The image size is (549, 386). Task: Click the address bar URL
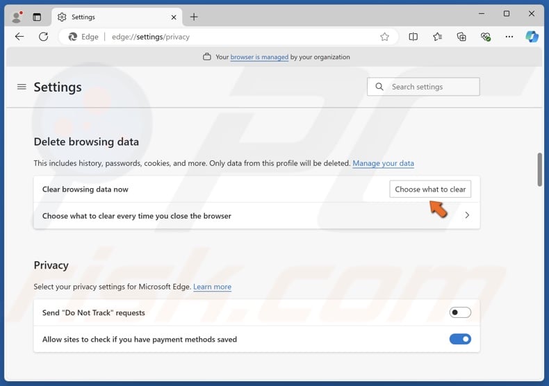(151, 37)
